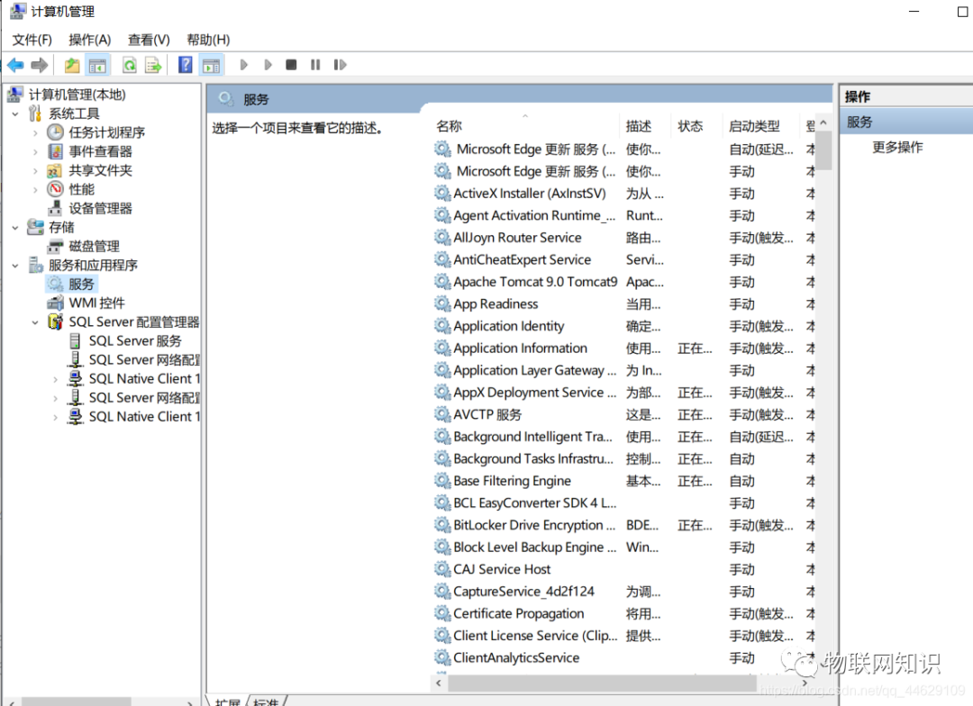Screen dimensions: 973x706
Task: Click scroll-left arrow of services list
Action: point(439,683)
